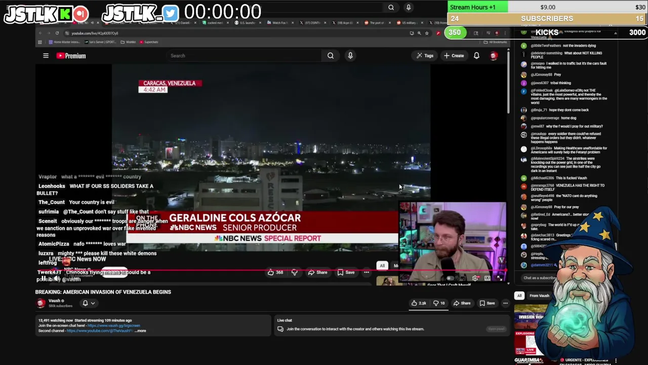Screen dimensions: 648x365
Task: Click @XhileTwoFeathers chat username
Action: click(x=545, y=46)
